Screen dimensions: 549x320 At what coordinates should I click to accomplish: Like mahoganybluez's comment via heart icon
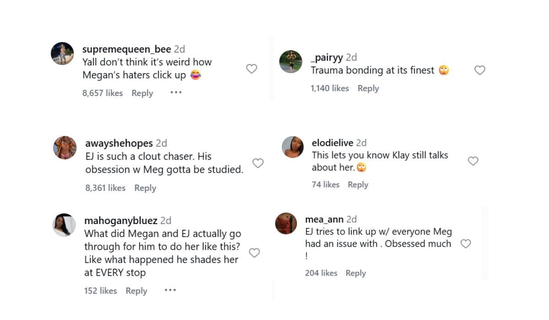[x=254, y=253]
